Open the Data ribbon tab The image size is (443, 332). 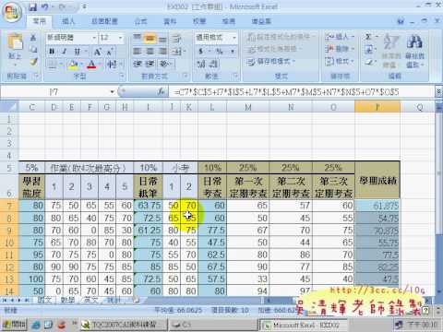click(170, 21)
